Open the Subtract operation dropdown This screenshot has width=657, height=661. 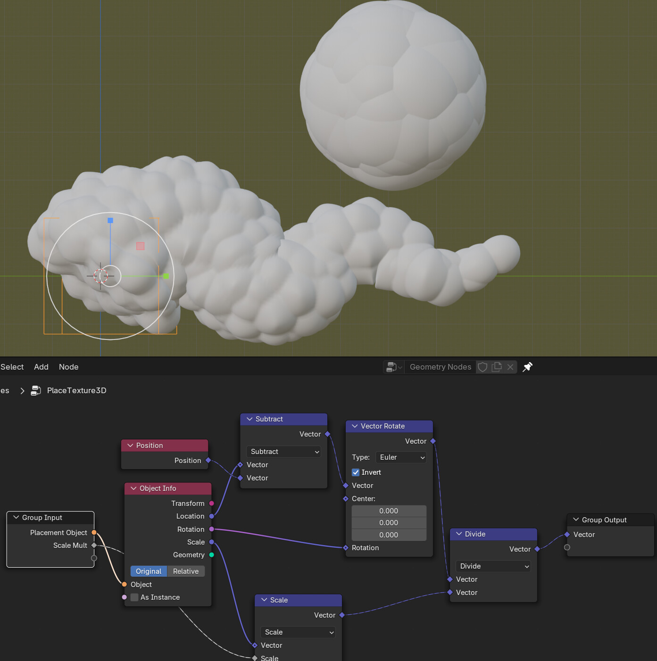[x=283, y=452]
